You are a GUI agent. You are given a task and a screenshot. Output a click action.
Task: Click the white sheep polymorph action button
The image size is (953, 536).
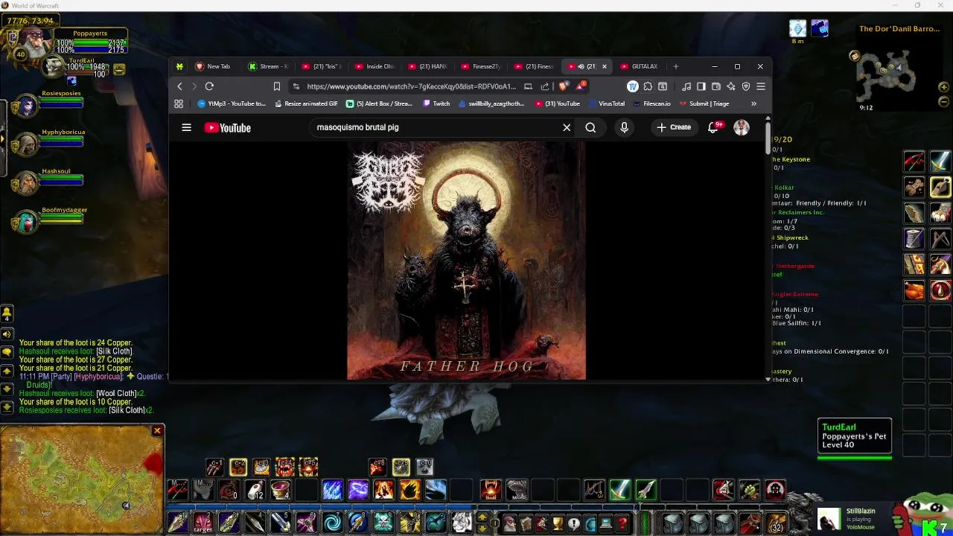tap(462, 522)
